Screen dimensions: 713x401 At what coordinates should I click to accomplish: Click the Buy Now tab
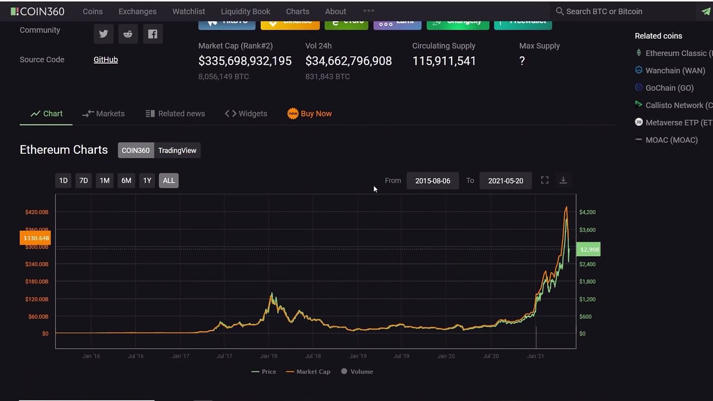(310, 114)
